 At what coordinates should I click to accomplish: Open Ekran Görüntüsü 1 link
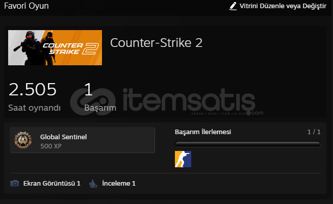(52, 184)
